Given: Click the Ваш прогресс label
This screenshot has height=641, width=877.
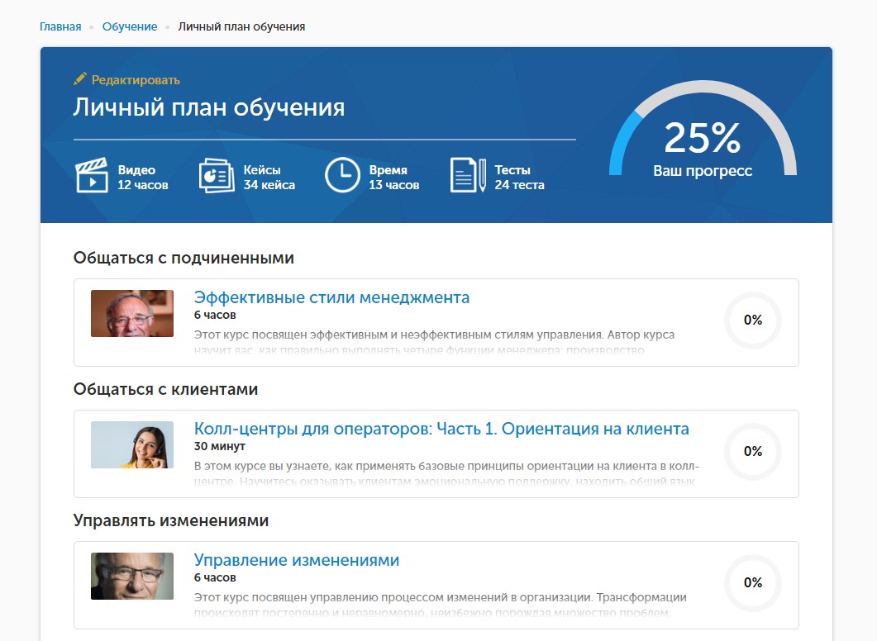Looking at the screenshot, I should point(703,171).
